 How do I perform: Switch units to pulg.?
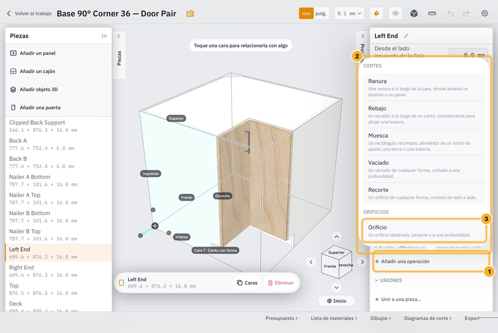pos(321,14)
